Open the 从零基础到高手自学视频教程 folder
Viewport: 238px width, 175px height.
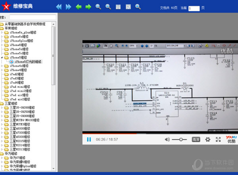(x=25, y=24)
